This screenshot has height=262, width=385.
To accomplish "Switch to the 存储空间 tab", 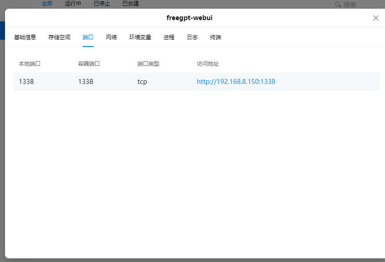I will coord(59,37).
